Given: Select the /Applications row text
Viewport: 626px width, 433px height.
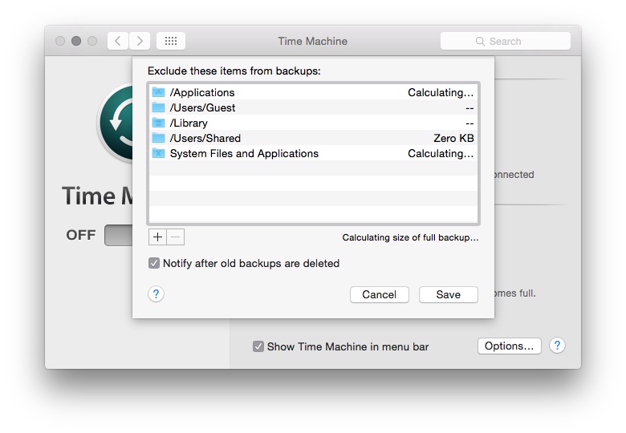Looking at the screenshot, I should 202,92.
